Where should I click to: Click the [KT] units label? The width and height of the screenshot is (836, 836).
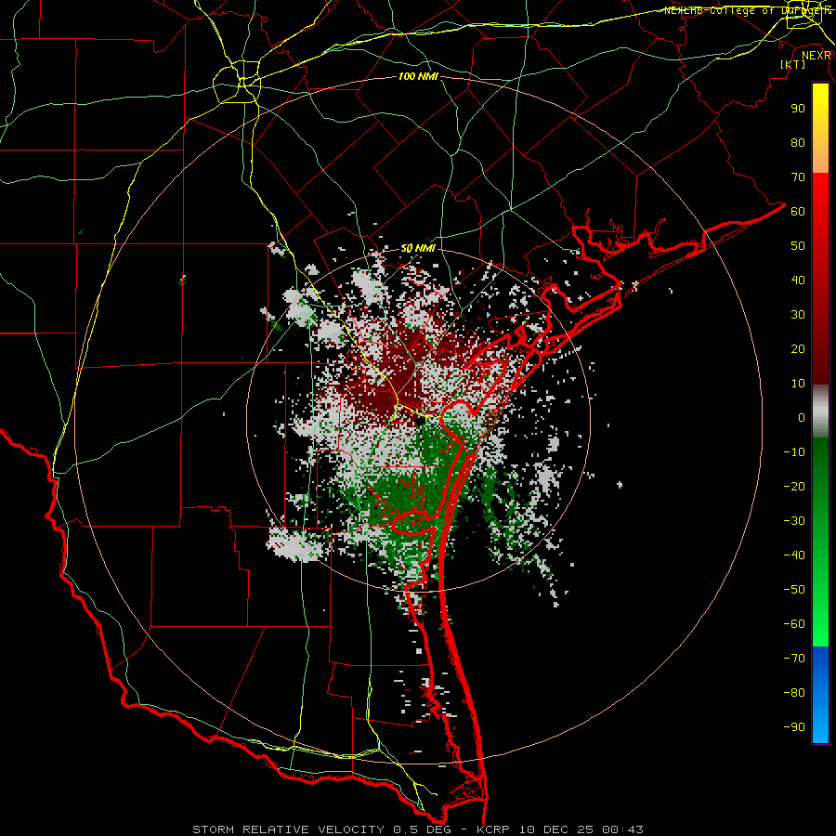[793, 64]
